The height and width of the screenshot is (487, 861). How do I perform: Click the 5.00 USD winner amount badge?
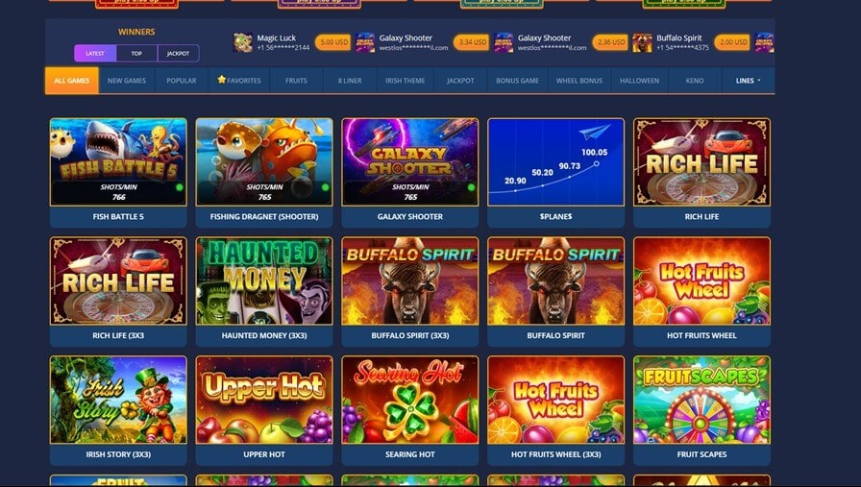(x=332, y=42)
